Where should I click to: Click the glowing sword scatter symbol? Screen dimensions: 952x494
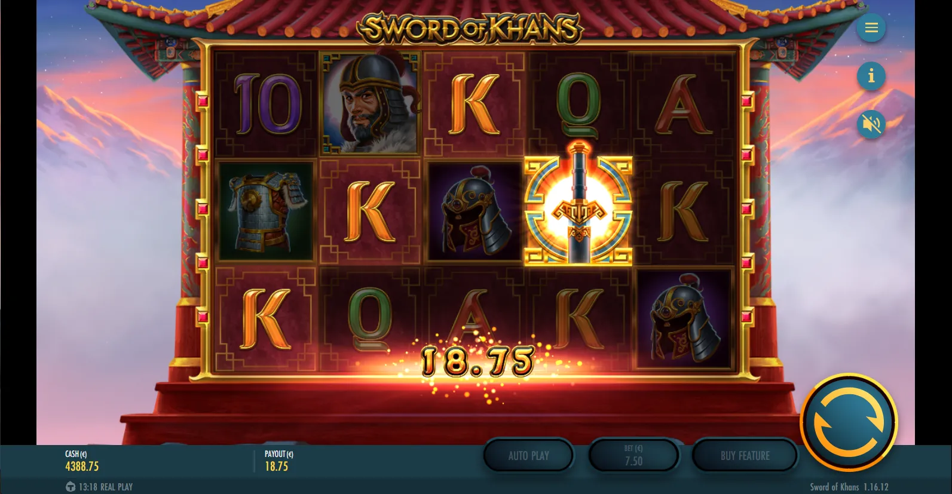pos(578,204)
